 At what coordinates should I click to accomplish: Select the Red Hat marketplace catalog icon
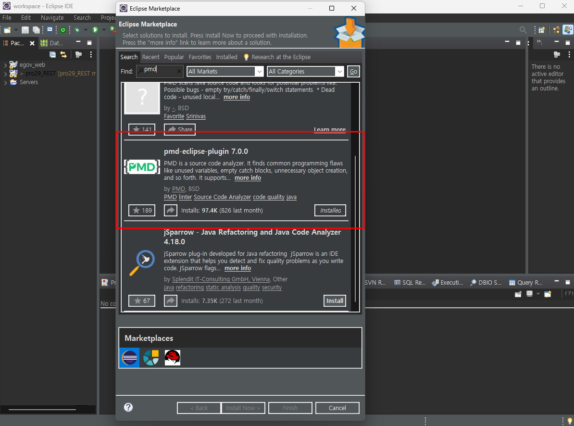click(172, 358)
